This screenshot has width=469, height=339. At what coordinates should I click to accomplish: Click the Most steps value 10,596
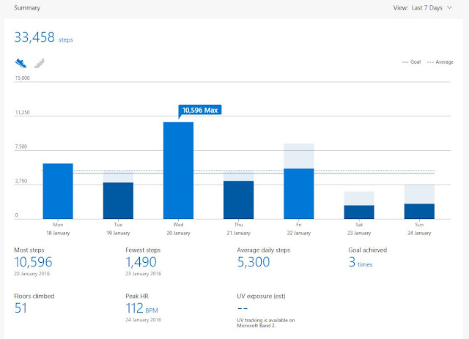(33, 262)
